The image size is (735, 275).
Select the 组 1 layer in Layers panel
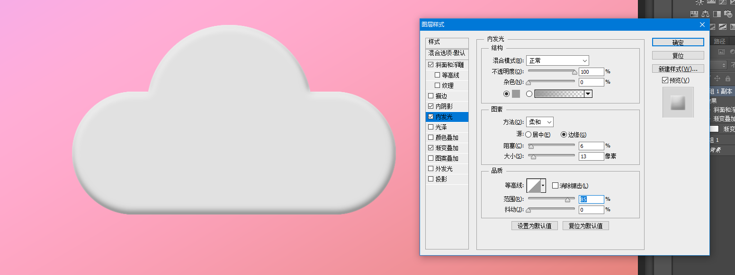(722, 140)
